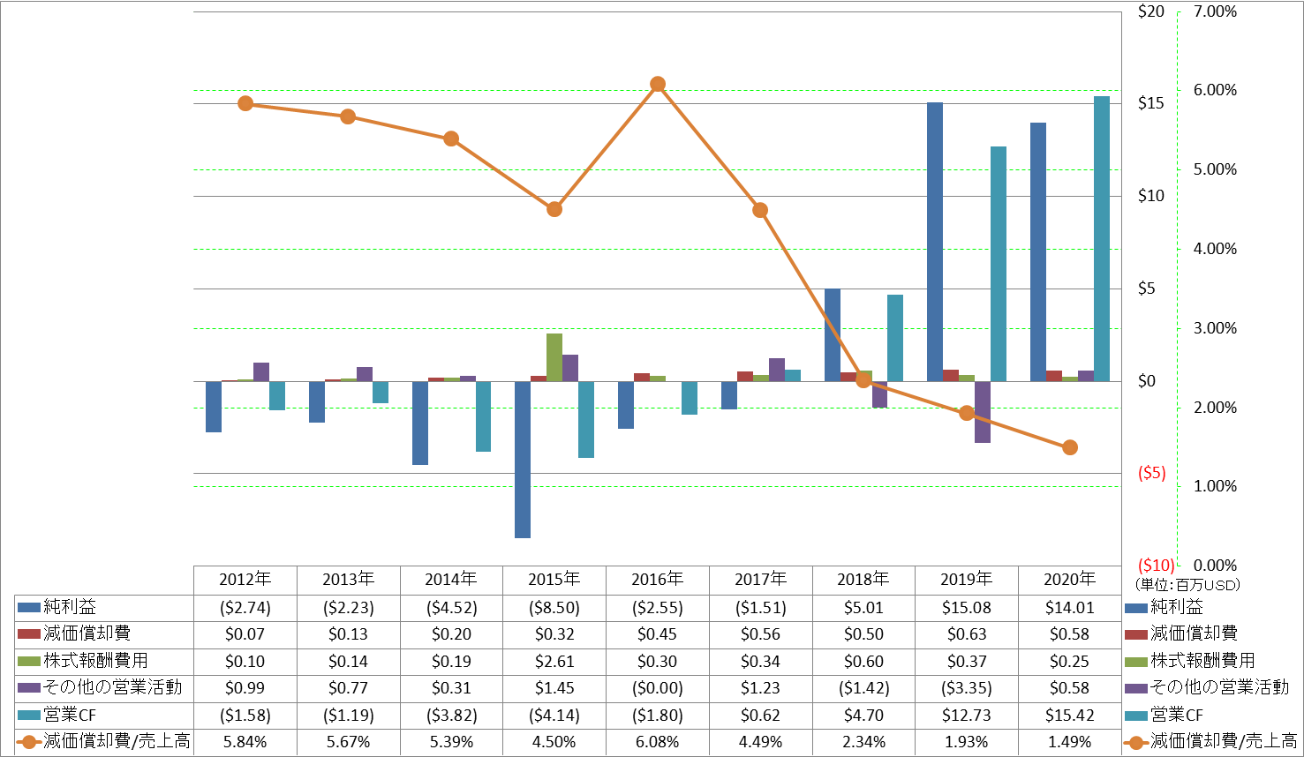The width and height of the screenshot is (1304, 757).
Task: Click the 2012 純利益 cell ($2.74)
Action: [245, 608]
